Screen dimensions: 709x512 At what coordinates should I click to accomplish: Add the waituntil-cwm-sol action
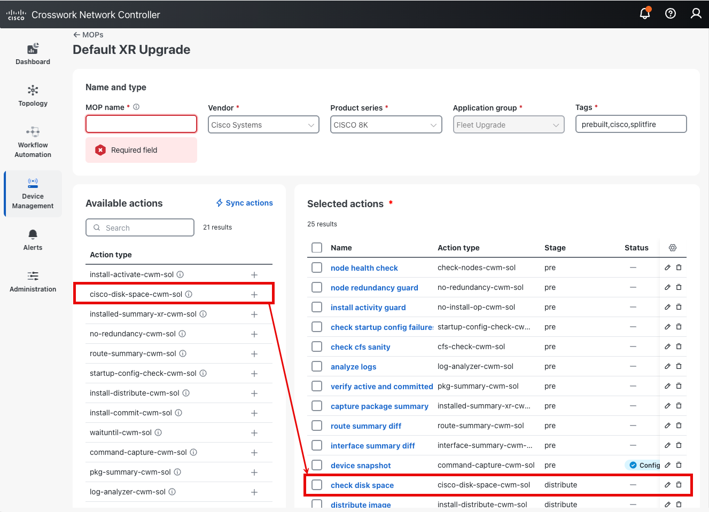click(254, 433)
